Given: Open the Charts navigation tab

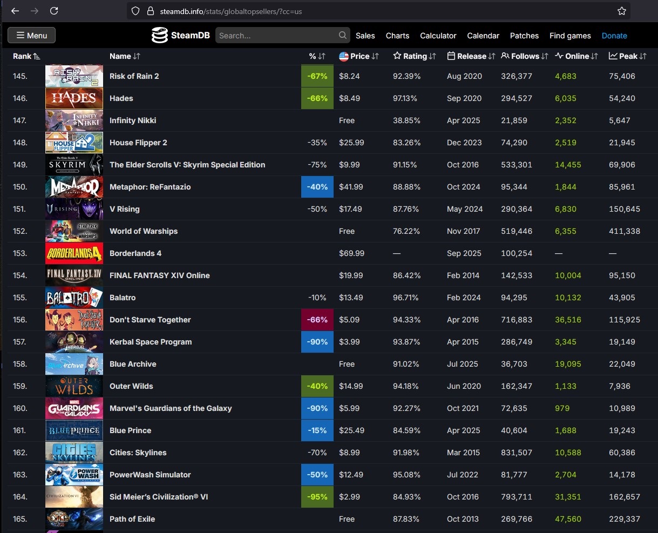Looking at the screenshot, I should (x=397, y=36).
